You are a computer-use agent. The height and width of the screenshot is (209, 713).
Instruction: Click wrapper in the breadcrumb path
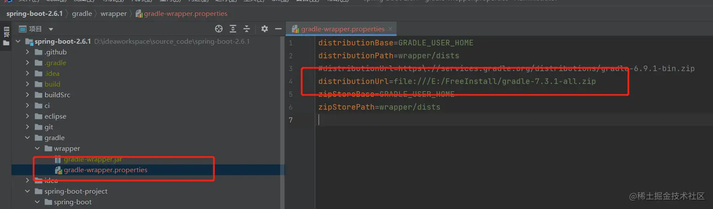114,14
